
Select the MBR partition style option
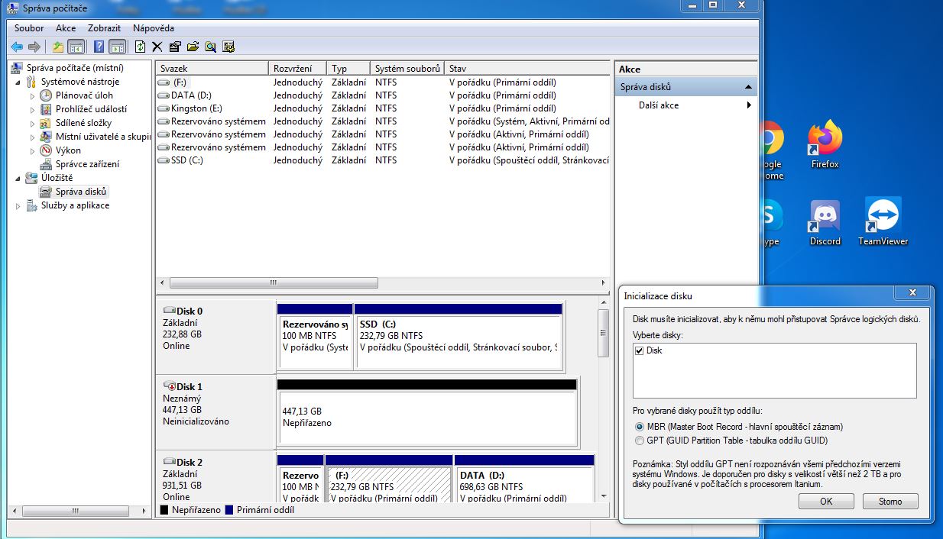pos(640,427)
